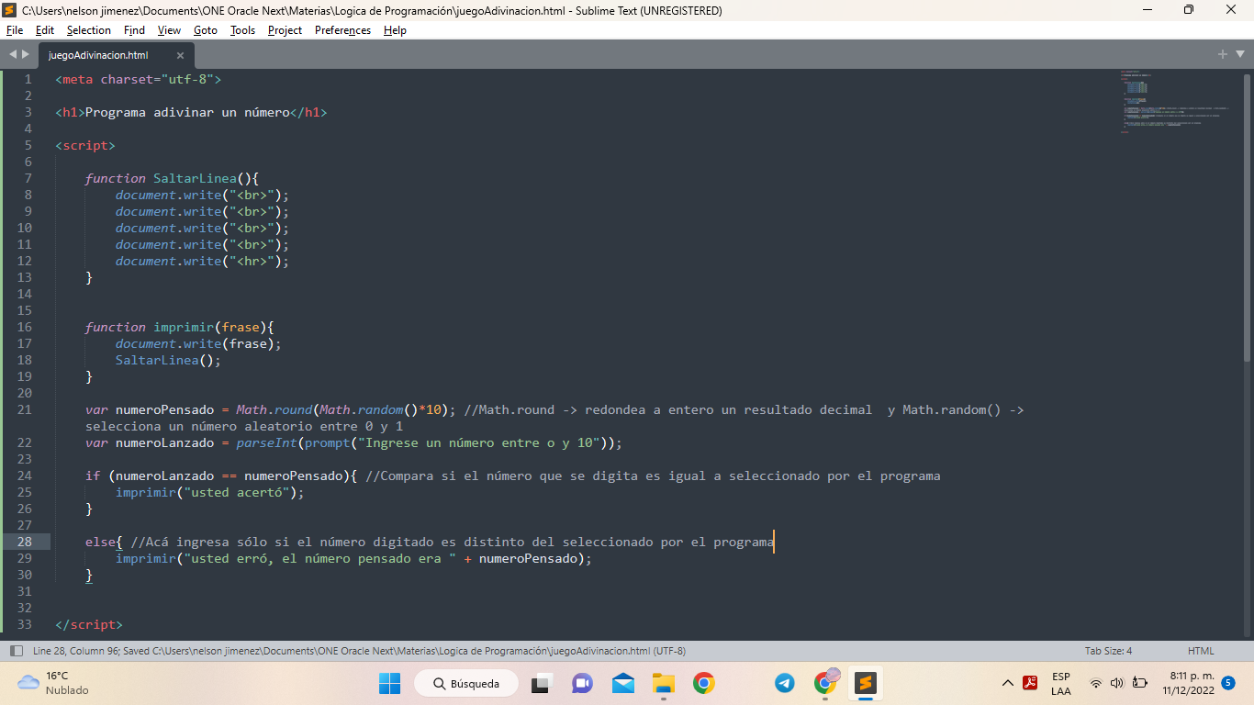Open the Tools menu
Viewport: 1254px width, 705px height.
pyautogui.click(x=242, y=30)
